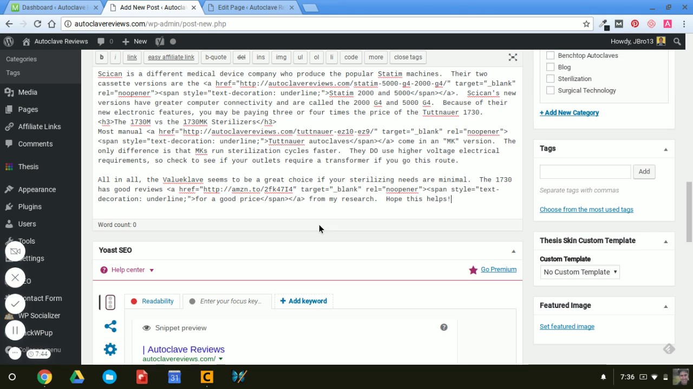Screen dimensions: 693x389
Task: Click the b-quote toolbar button
Action: tap(215, 57)
